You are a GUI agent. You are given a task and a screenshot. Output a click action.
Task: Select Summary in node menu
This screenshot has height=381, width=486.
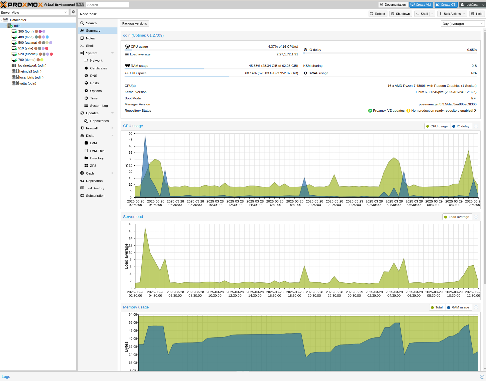pos(98,31)
